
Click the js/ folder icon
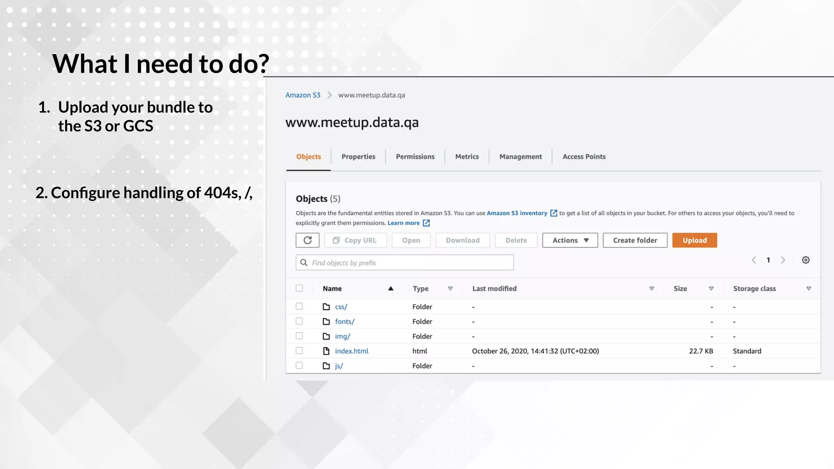(x=326, y=366)
